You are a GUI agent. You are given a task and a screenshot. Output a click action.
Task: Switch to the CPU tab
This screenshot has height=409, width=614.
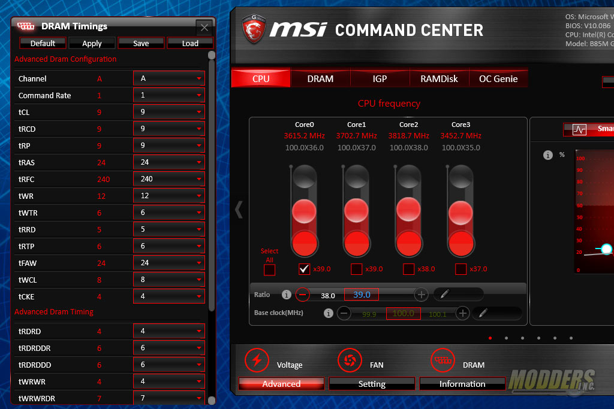(261, 78)
